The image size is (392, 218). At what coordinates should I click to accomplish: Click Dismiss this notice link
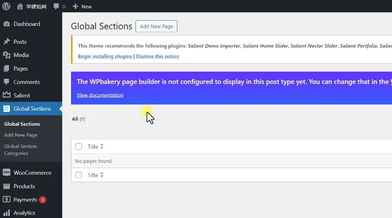[158, 56]
